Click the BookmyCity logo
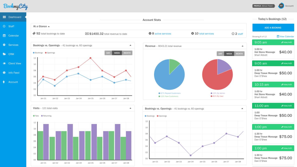This screenshot has width=297, height=167. click(x=15, y=6)
